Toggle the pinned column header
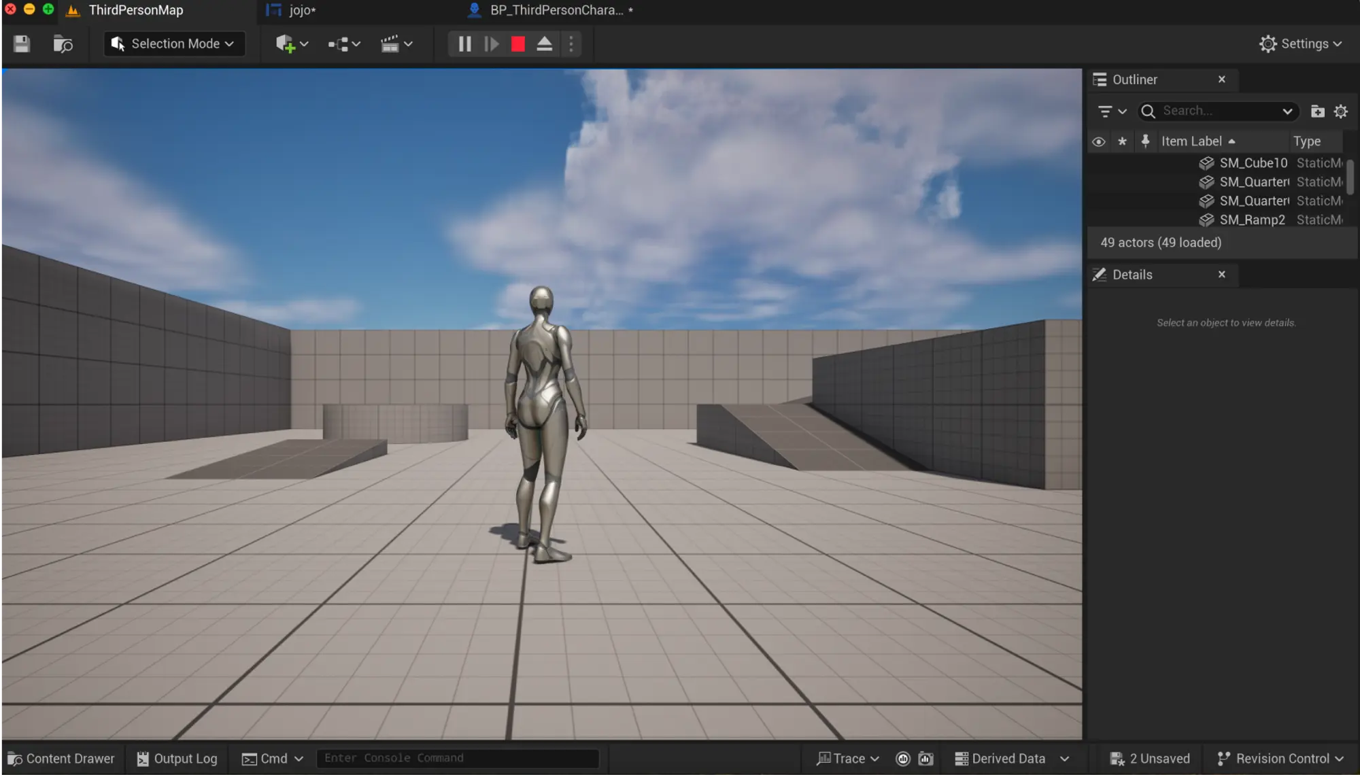Screen dimensions: 1360x775 click(1145, 141)
